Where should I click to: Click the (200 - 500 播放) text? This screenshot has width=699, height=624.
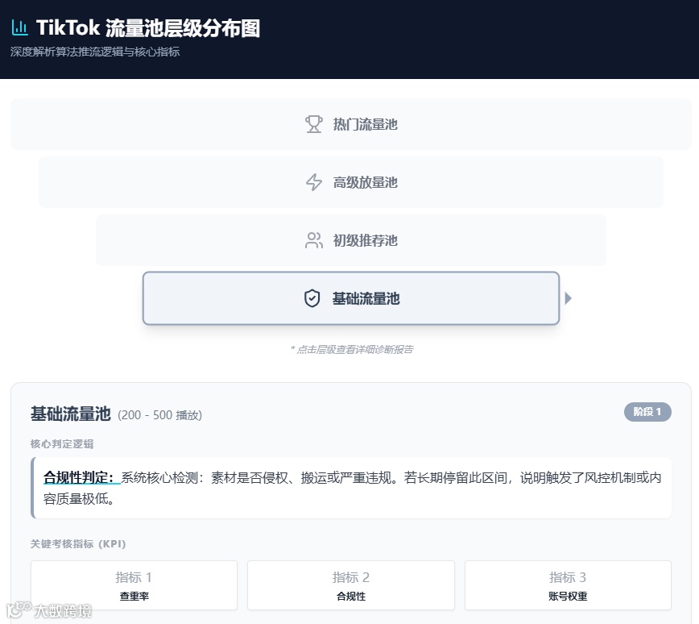click(160, 415)
